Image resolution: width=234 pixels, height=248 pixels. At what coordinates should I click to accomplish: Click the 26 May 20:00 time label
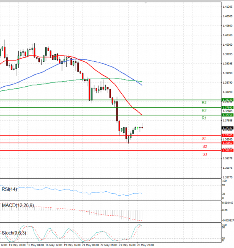[145, 245]
